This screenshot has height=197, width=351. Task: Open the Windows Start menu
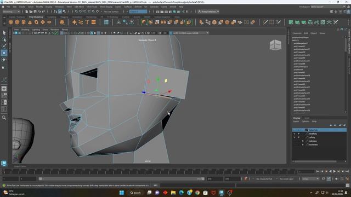tap(122, 193)
